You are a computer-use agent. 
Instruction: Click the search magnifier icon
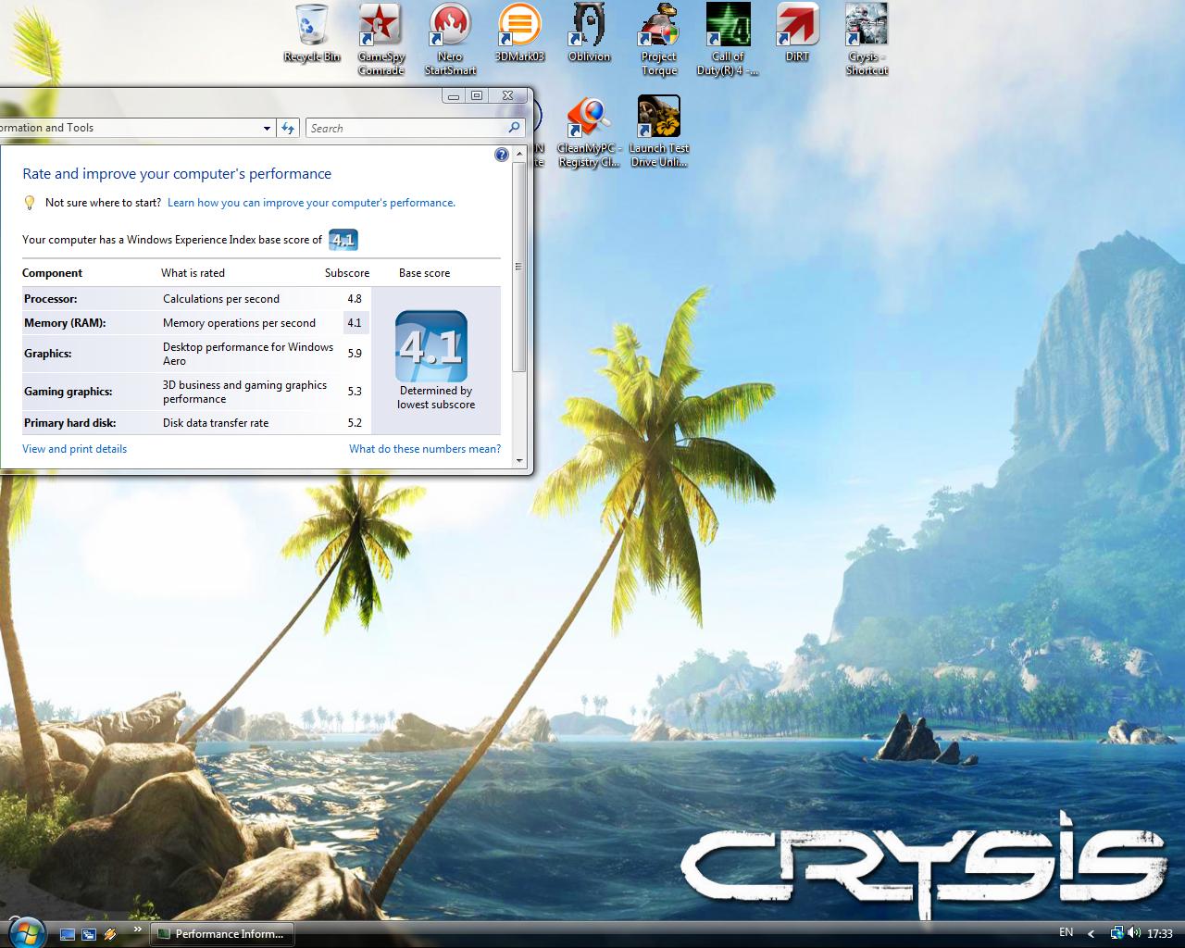(x=514, y=128)
